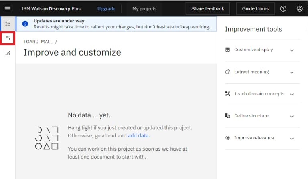Open Manage collections folder icon
This screenshot has width=308, height=179.
(8, 39)
